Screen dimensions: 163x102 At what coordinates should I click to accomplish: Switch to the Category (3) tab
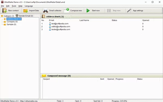pyautogui.click(x=8, y=16)
